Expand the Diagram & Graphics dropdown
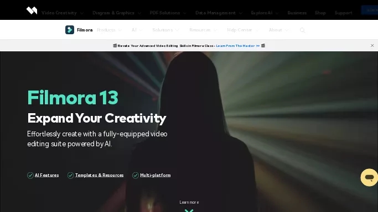Image resolution: width=378 pixels, height=212 pixels. point(117,13)
